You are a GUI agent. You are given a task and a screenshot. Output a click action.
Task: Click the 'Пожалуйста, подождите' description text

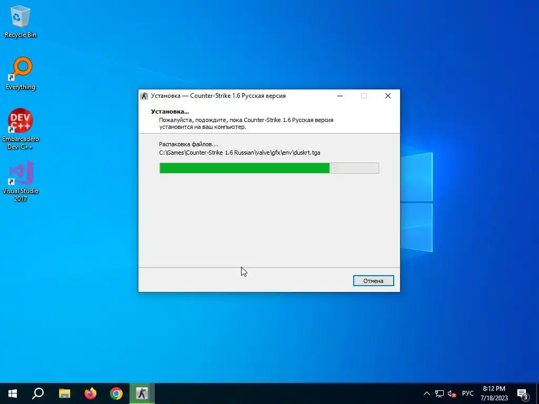tap(246, 123)
